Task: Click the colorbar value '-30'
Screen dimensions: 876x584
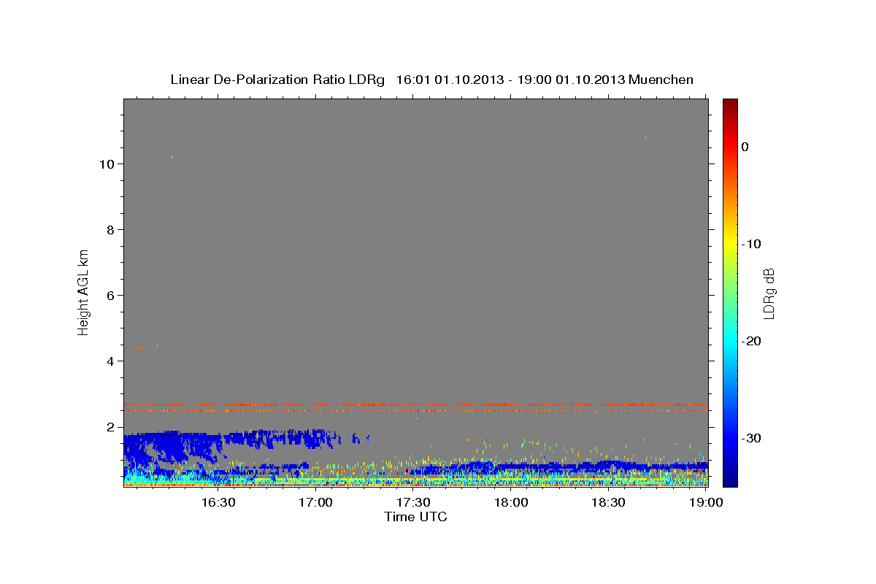Action: [x=753, y=438]
